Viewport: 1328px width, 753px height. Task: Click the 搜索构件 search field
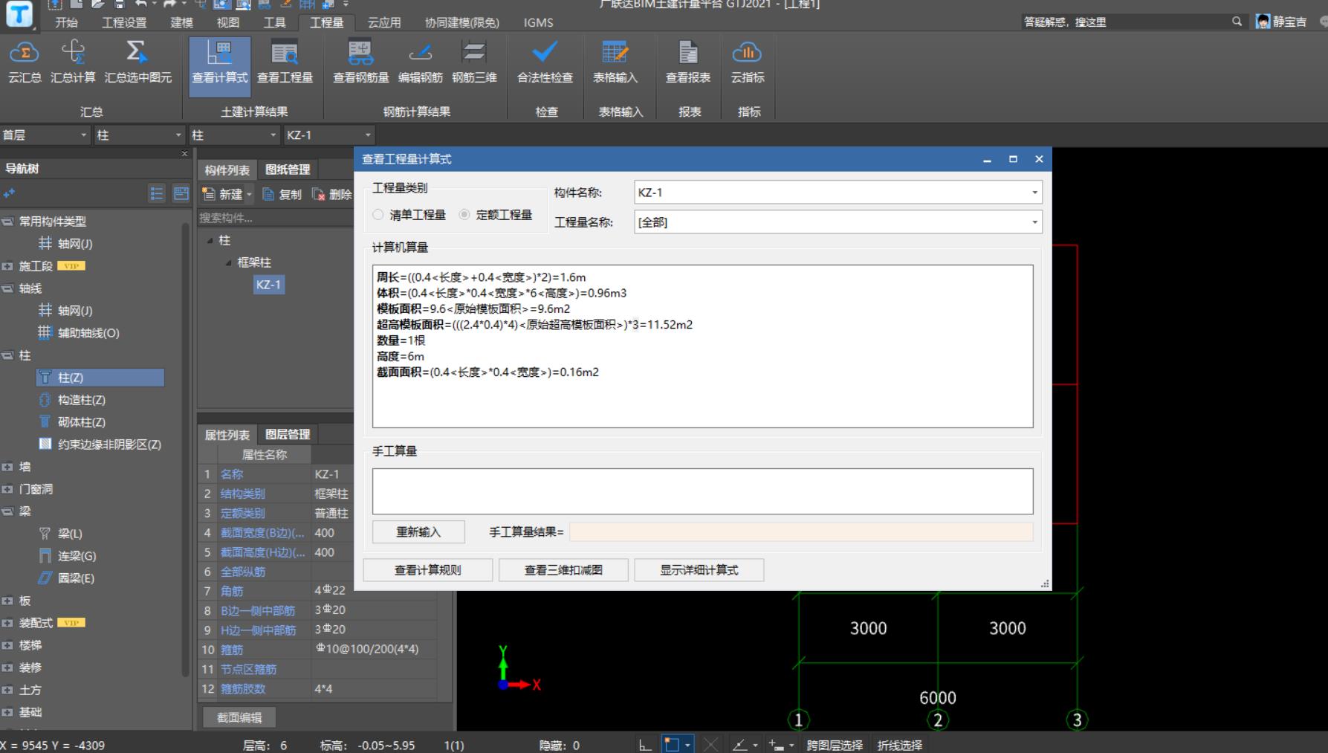tap(275, 218)
